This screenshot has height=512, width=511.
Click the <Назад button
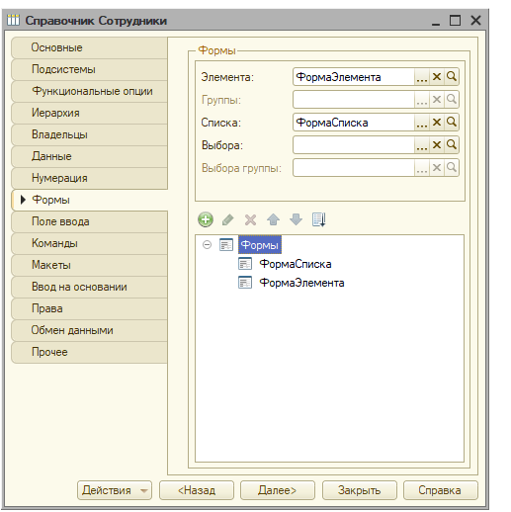(x=197, y=490)
